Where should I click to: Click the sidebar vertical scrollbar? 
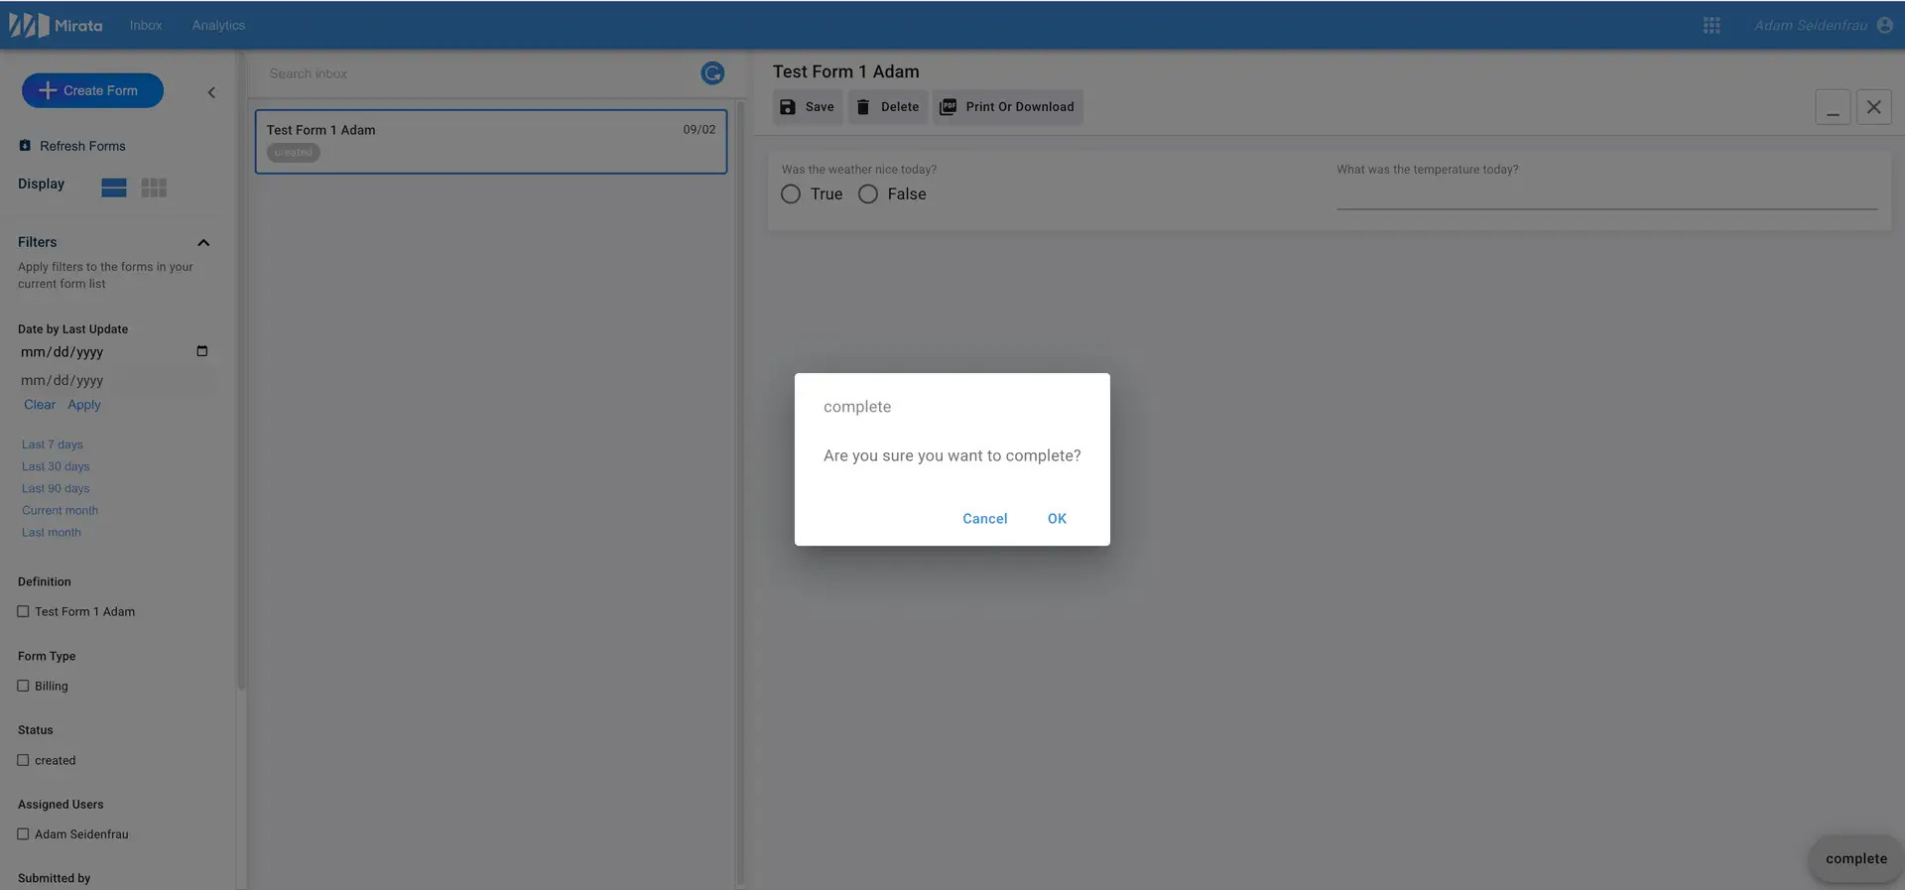(241, 369)
